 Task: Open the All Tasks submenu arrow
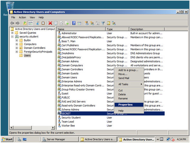pos(141,84)
